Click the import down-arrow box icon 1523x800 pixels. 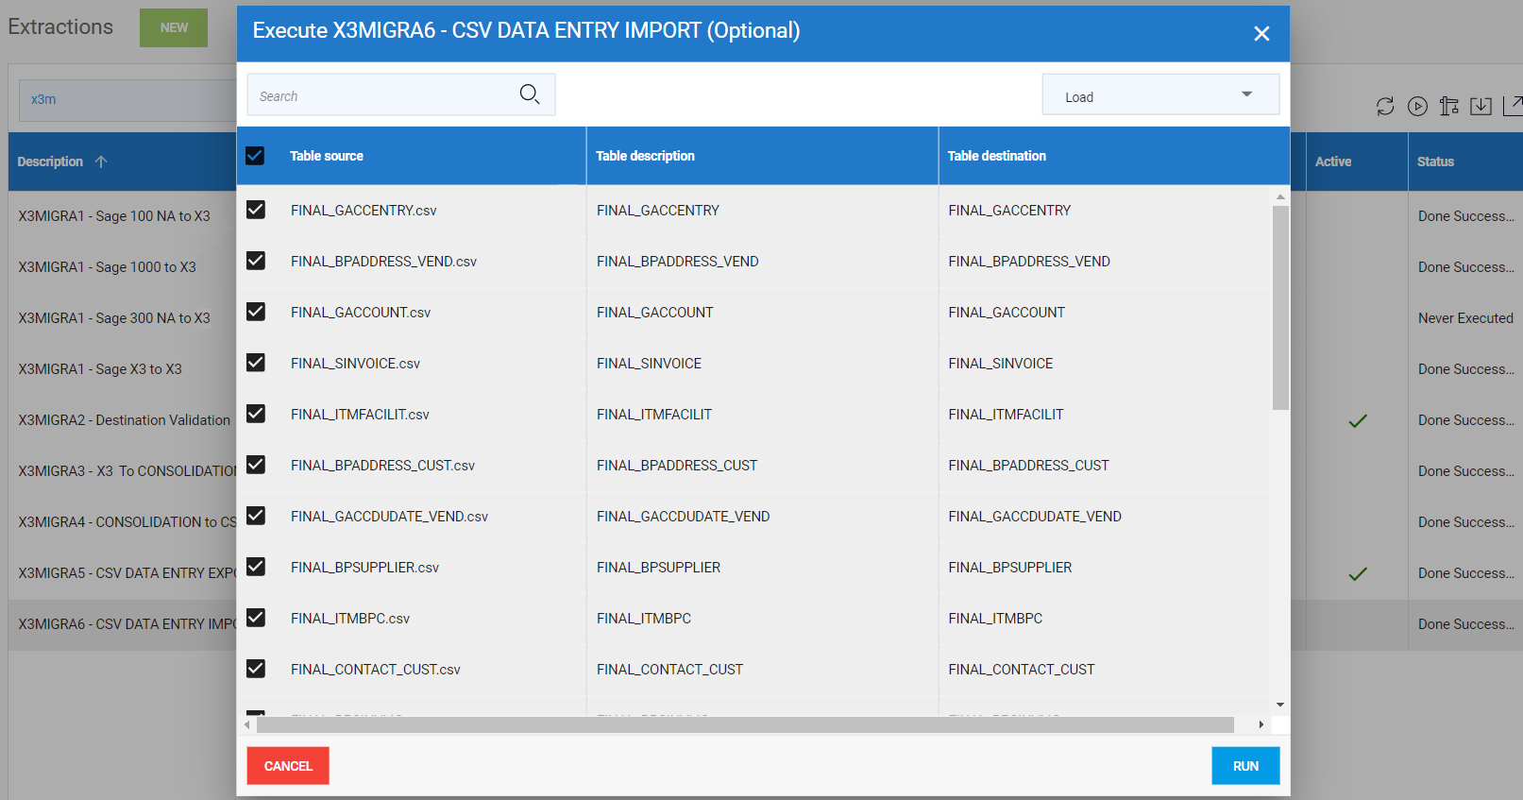(1481, 107)
